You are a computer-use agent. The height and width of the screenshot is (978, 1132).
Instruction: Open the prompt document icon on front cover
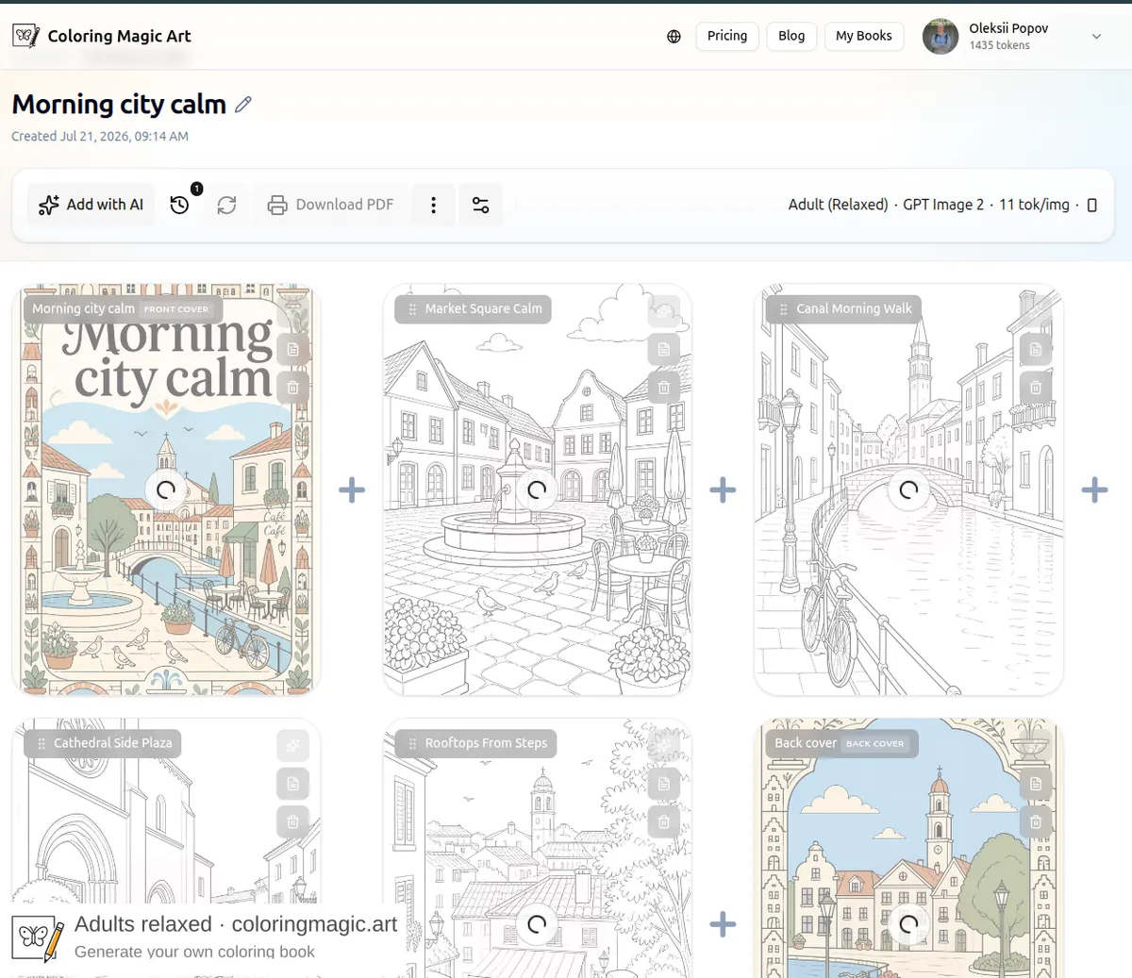coord(292,349)
